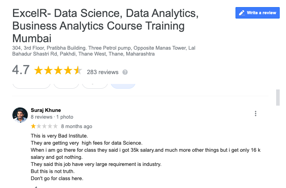286x188 pixels.
Task: Click the reviews scrollbar thumb on the right
Action: pyautogui.click(x=278, y=97)
